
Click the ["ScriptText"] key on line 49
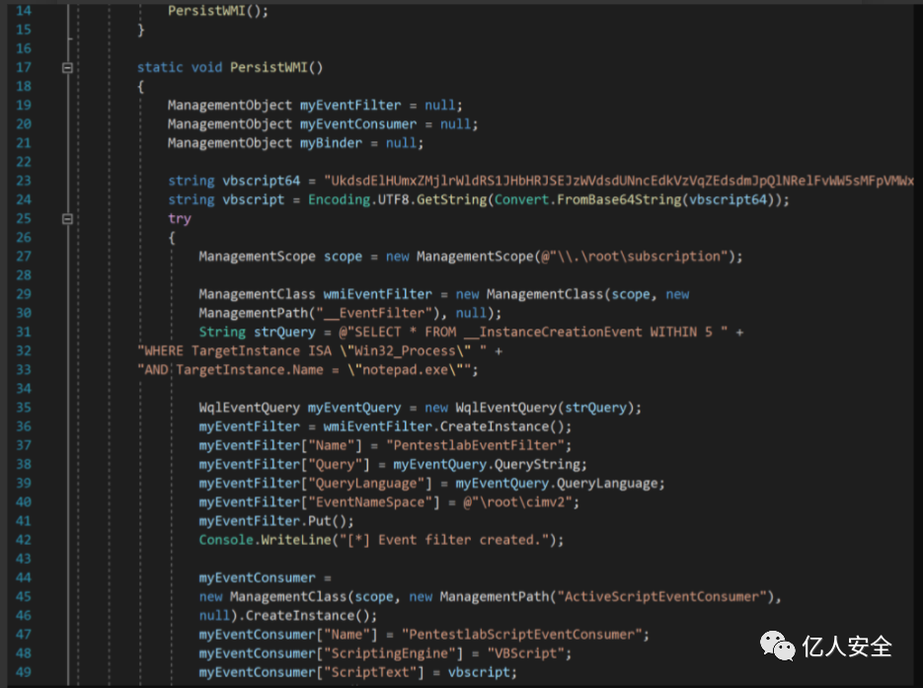click(369, 672)
